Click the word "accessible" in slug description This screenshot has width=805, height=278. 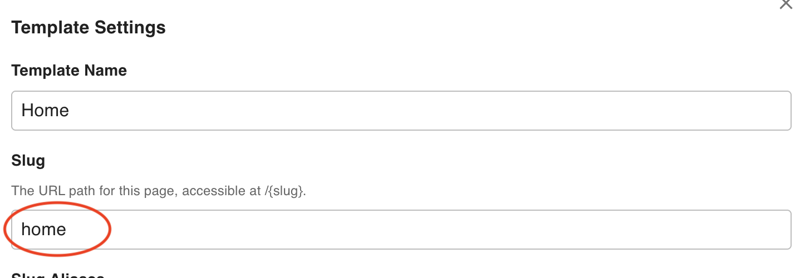[x=207, y=191]
